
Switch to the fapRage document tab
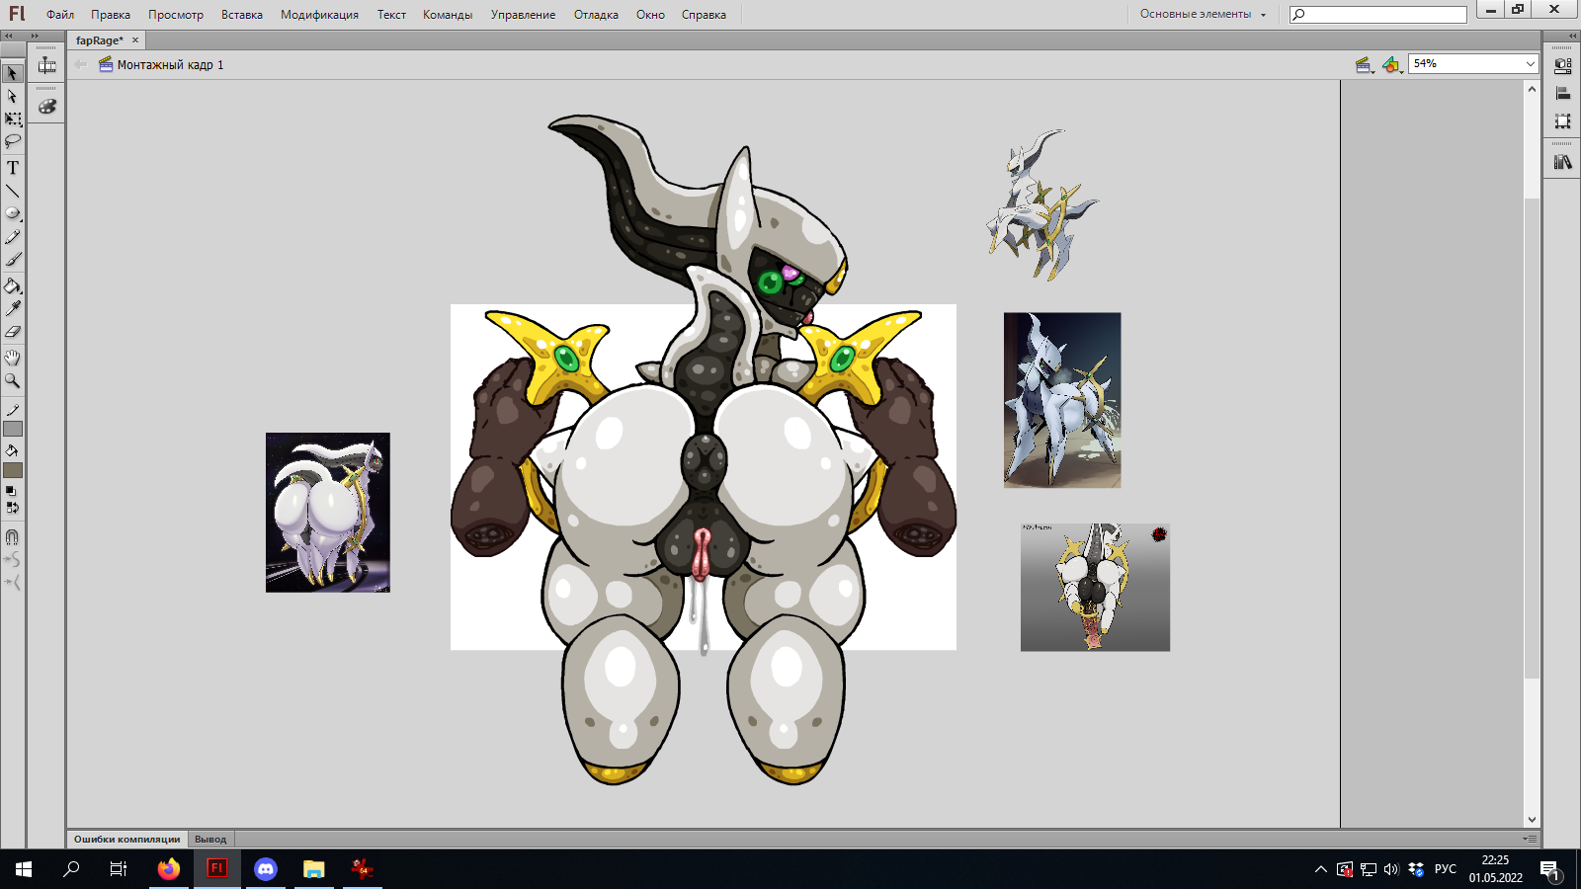[100, 40]
